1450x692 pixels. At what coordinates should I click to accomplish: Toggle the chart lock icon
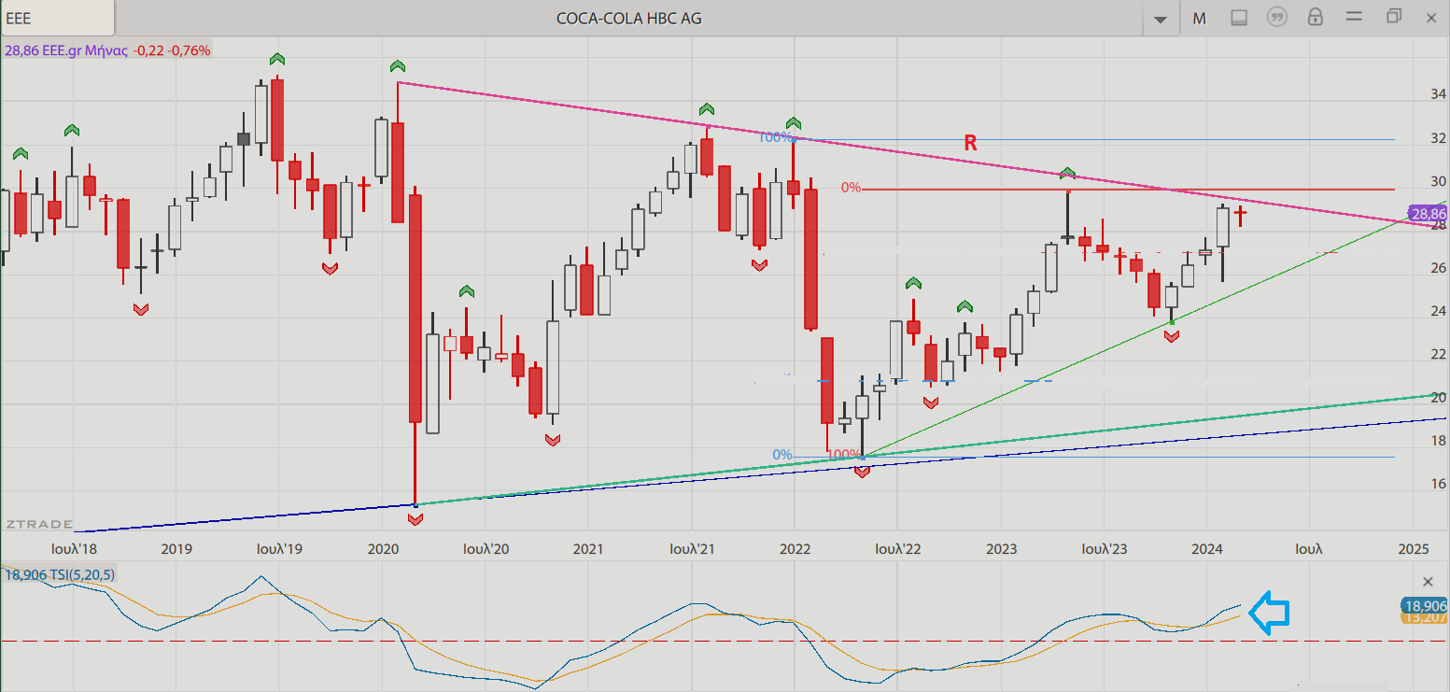coord(1315,17)
